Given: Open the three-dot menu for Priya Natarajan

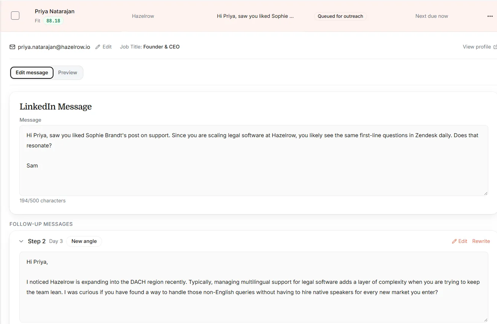Looking at the screenshot, I should pyautogui.click(x=490, y=16).
